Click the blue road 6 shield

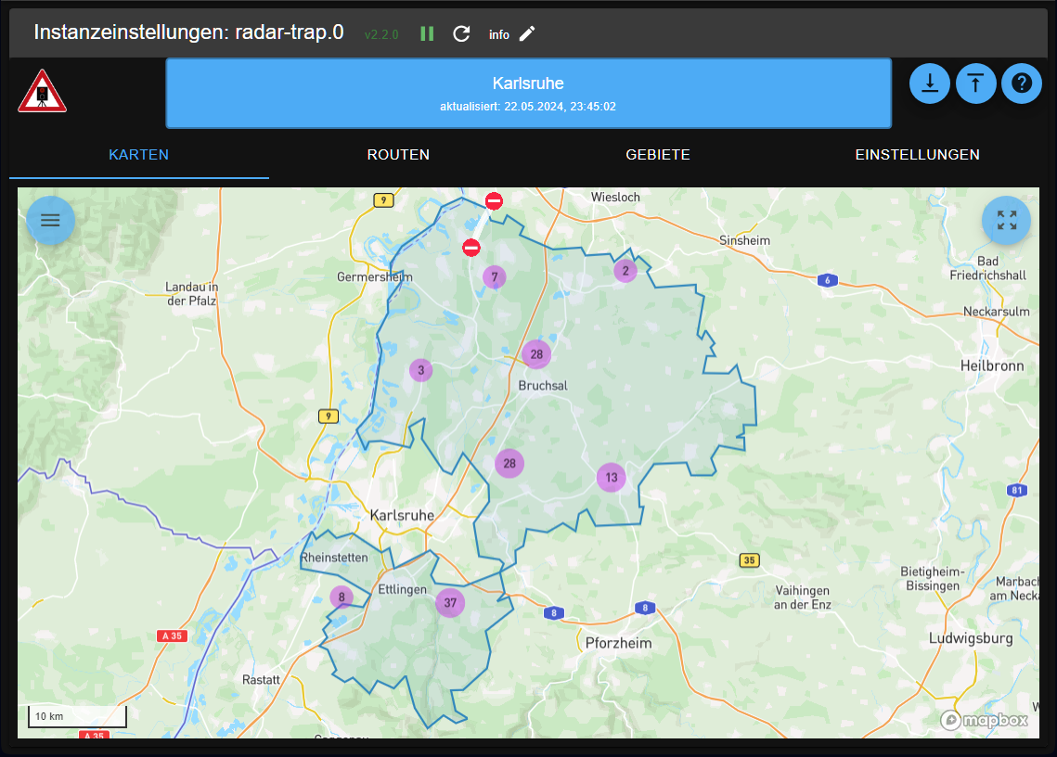click(x=828, y=280)
